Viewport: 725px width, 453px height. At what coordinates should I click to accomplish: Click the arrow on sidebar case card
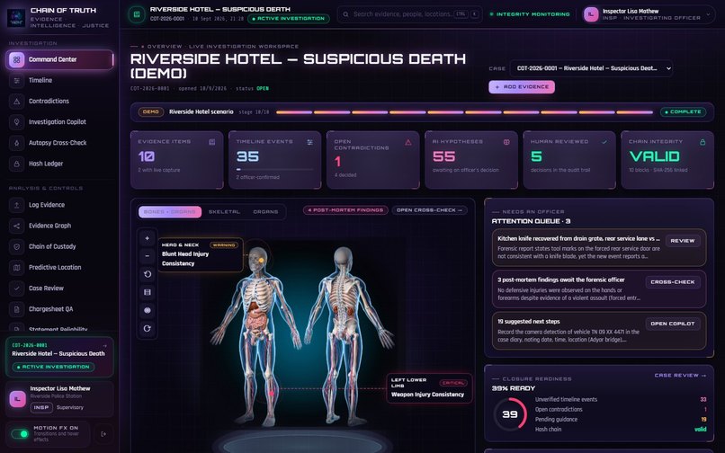click(x=104, y=345)
